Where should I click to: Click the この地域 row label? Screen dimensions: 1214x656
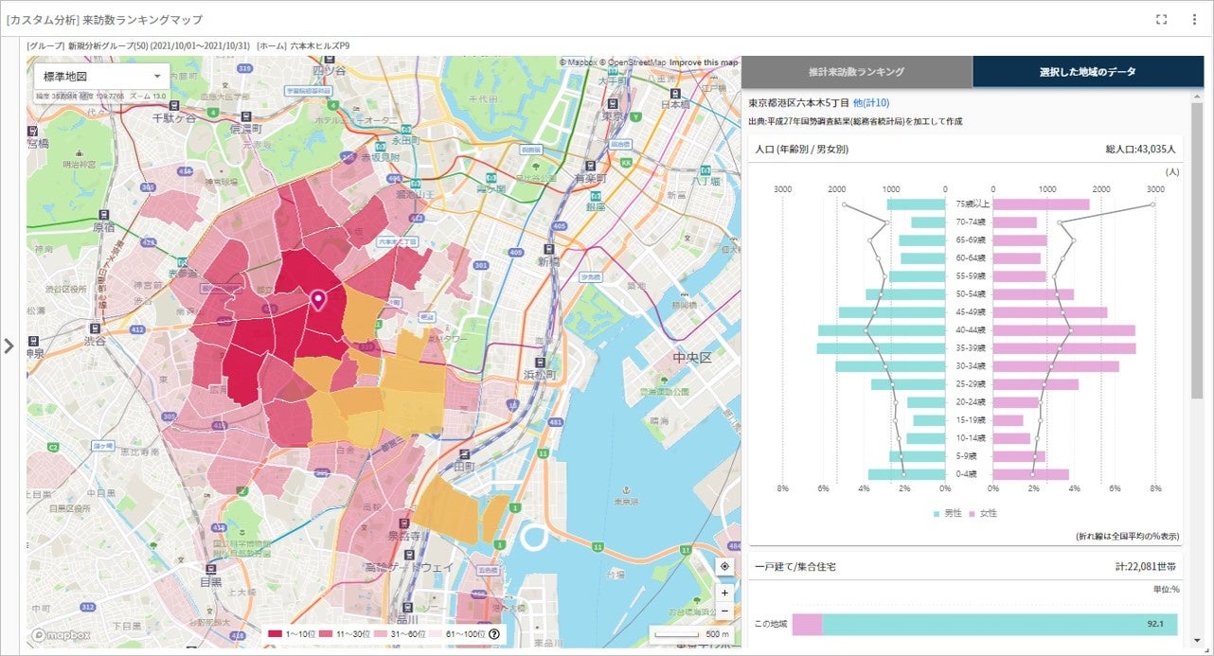(x=770, y=624)
